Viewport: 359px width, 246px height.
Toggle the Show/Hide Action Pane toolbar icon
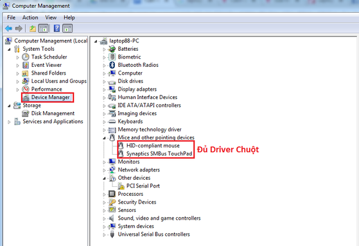click(68, 29)
